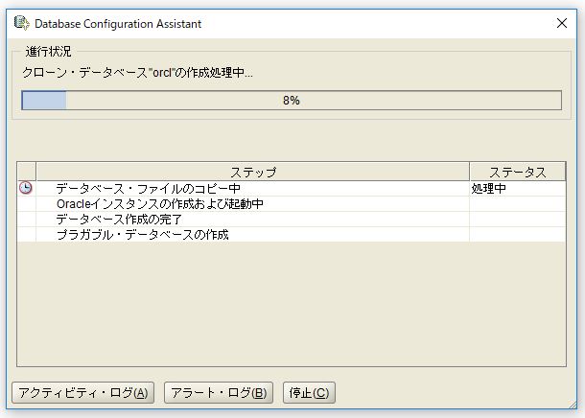The width and height of the screenshot is (585, 418).
Task: Click the clock icon in the processing row
Action: (26, 188)
